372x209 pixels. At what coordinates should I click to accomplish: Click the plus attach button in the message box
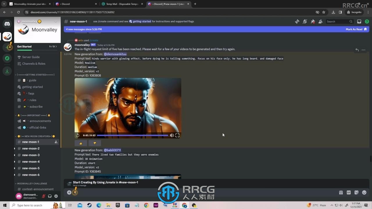pyautogui.click(x=69, y=192)
